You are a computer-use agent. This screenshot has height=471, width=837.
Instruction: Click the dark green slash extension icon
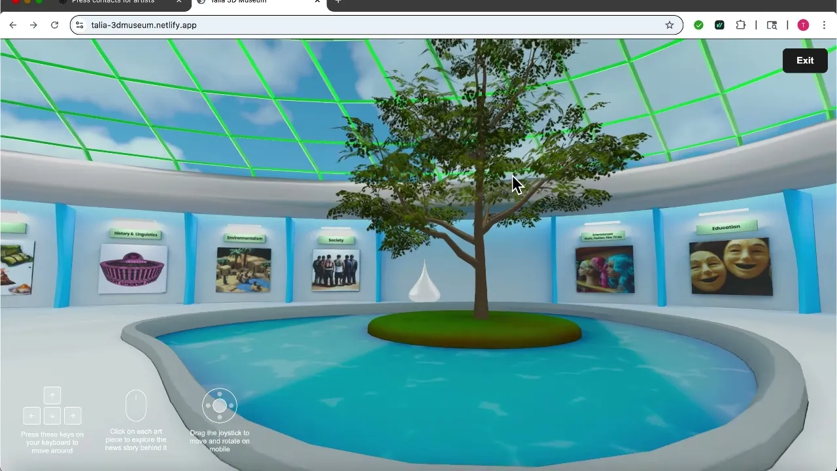coord(719,25)
